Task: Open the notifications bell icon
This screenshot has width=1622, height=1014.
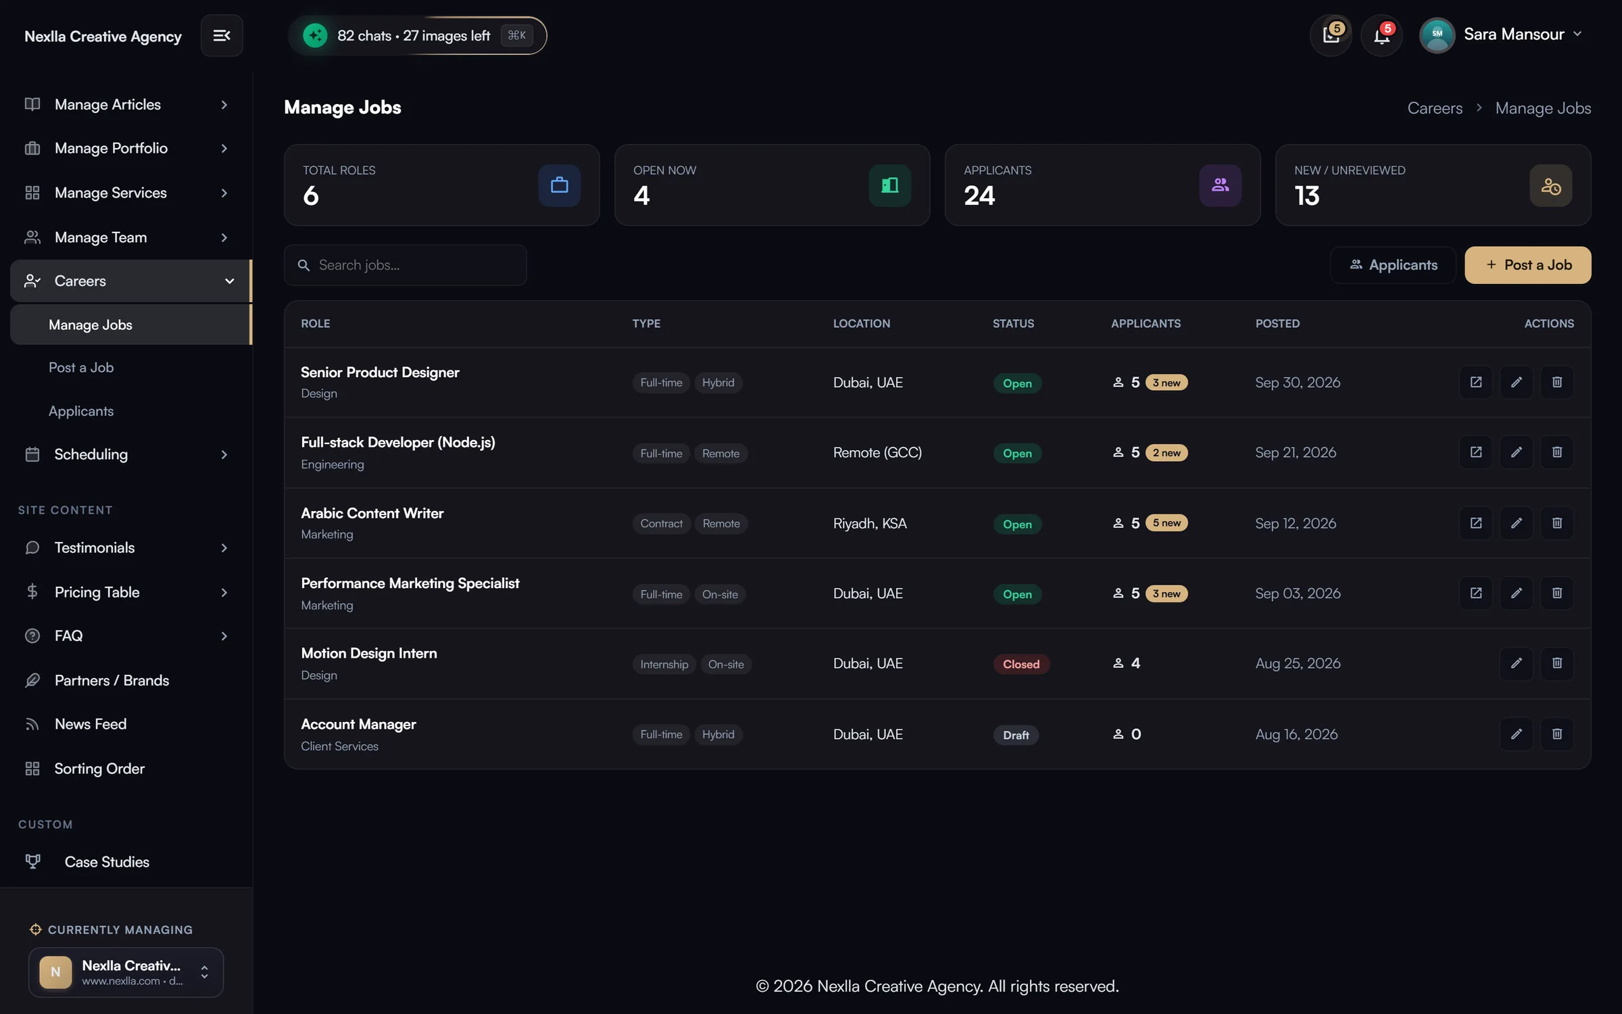Action: point(1381,35)
